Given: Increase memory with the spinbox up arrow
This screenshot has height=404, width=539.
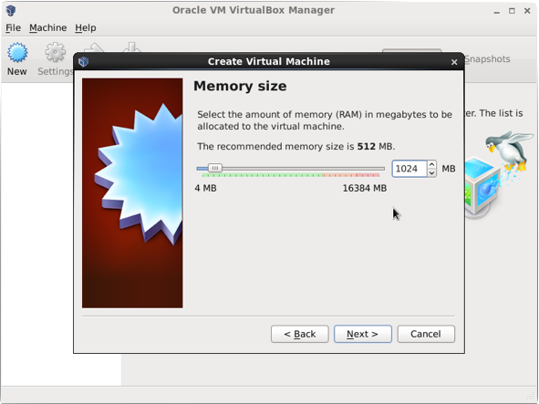Looking at the screenshot, I should 431,165.
